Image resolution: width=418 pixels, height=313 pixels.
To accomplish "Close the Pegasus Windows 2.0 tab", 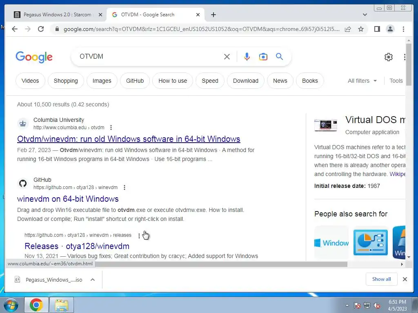I will pos(100,15).
